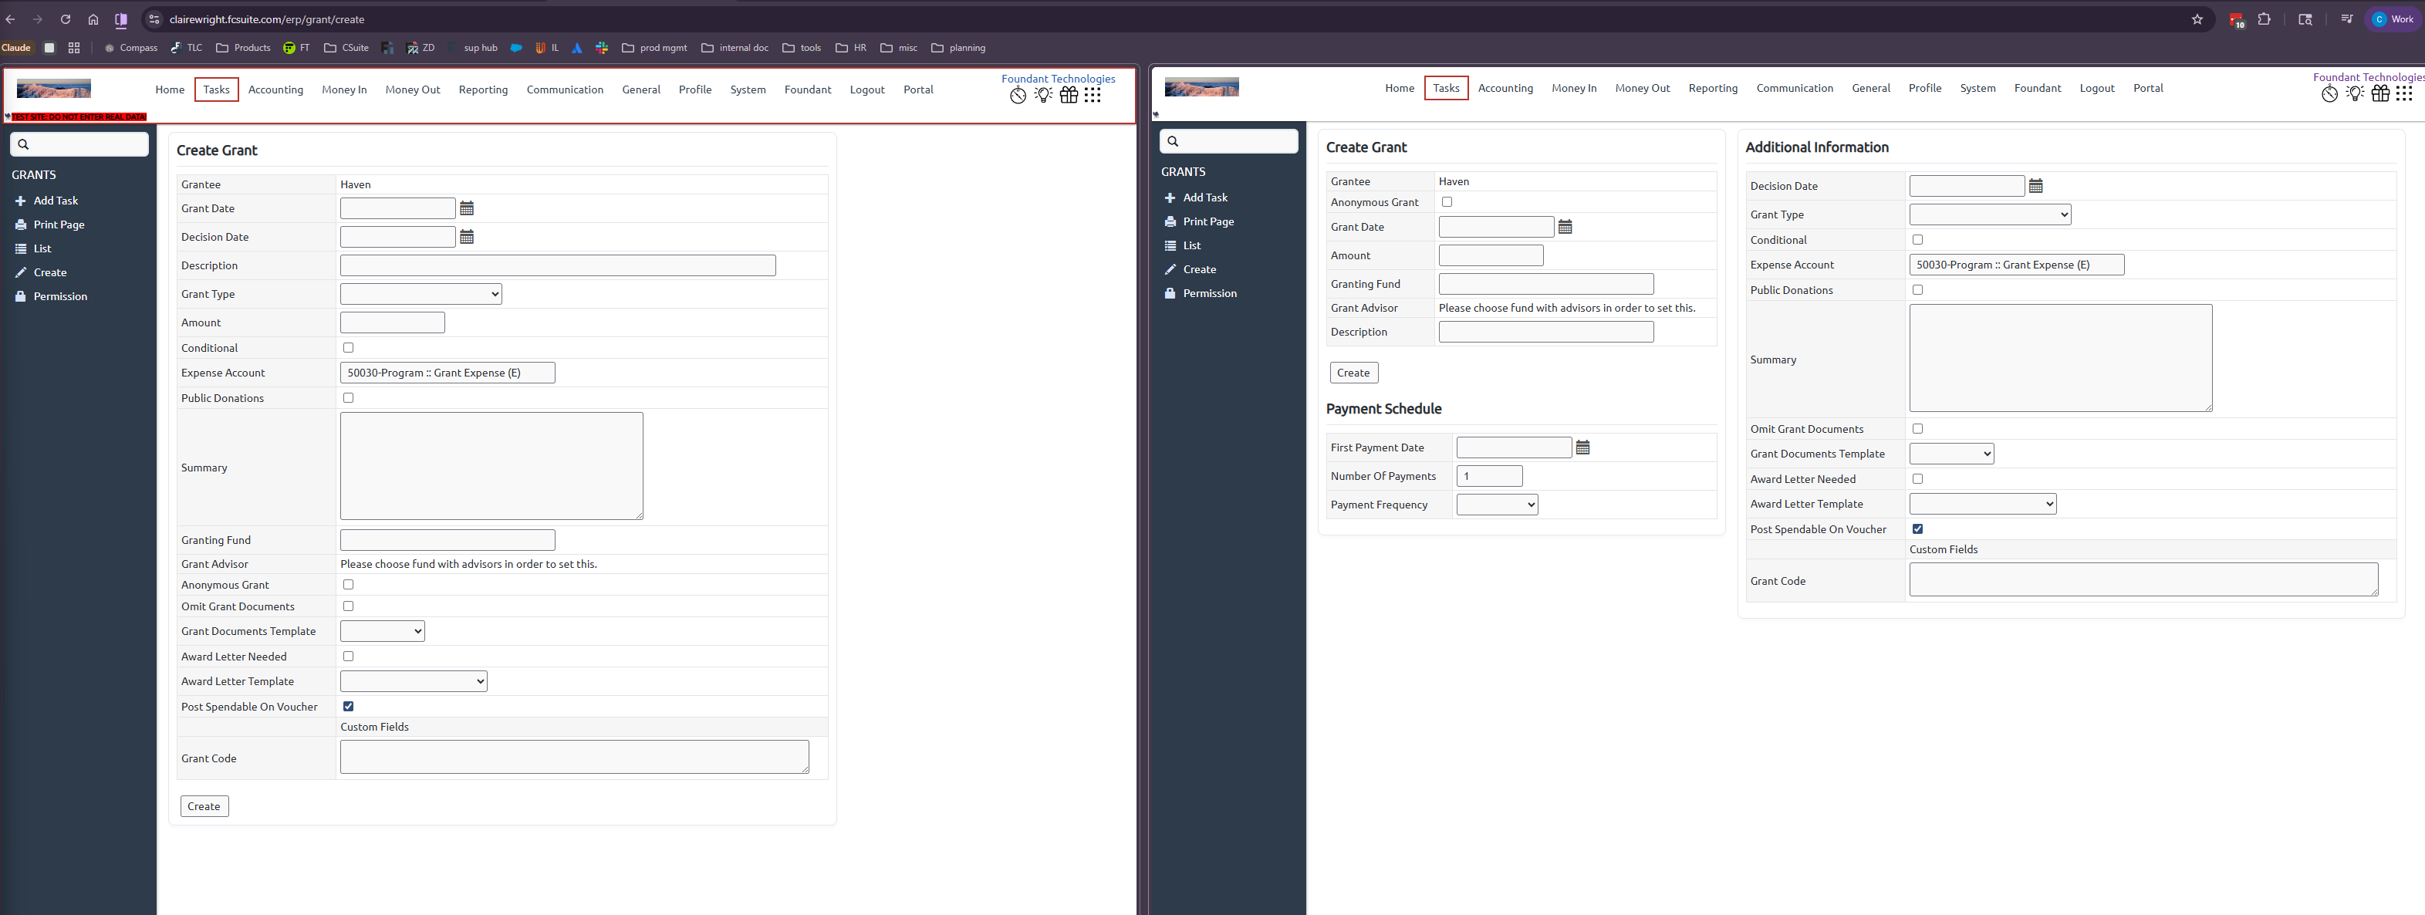2425x915 pixels.
Task: Open Decision Date calendar in Additional Information
Action: pyautogui.click(x=2035, y=187)
